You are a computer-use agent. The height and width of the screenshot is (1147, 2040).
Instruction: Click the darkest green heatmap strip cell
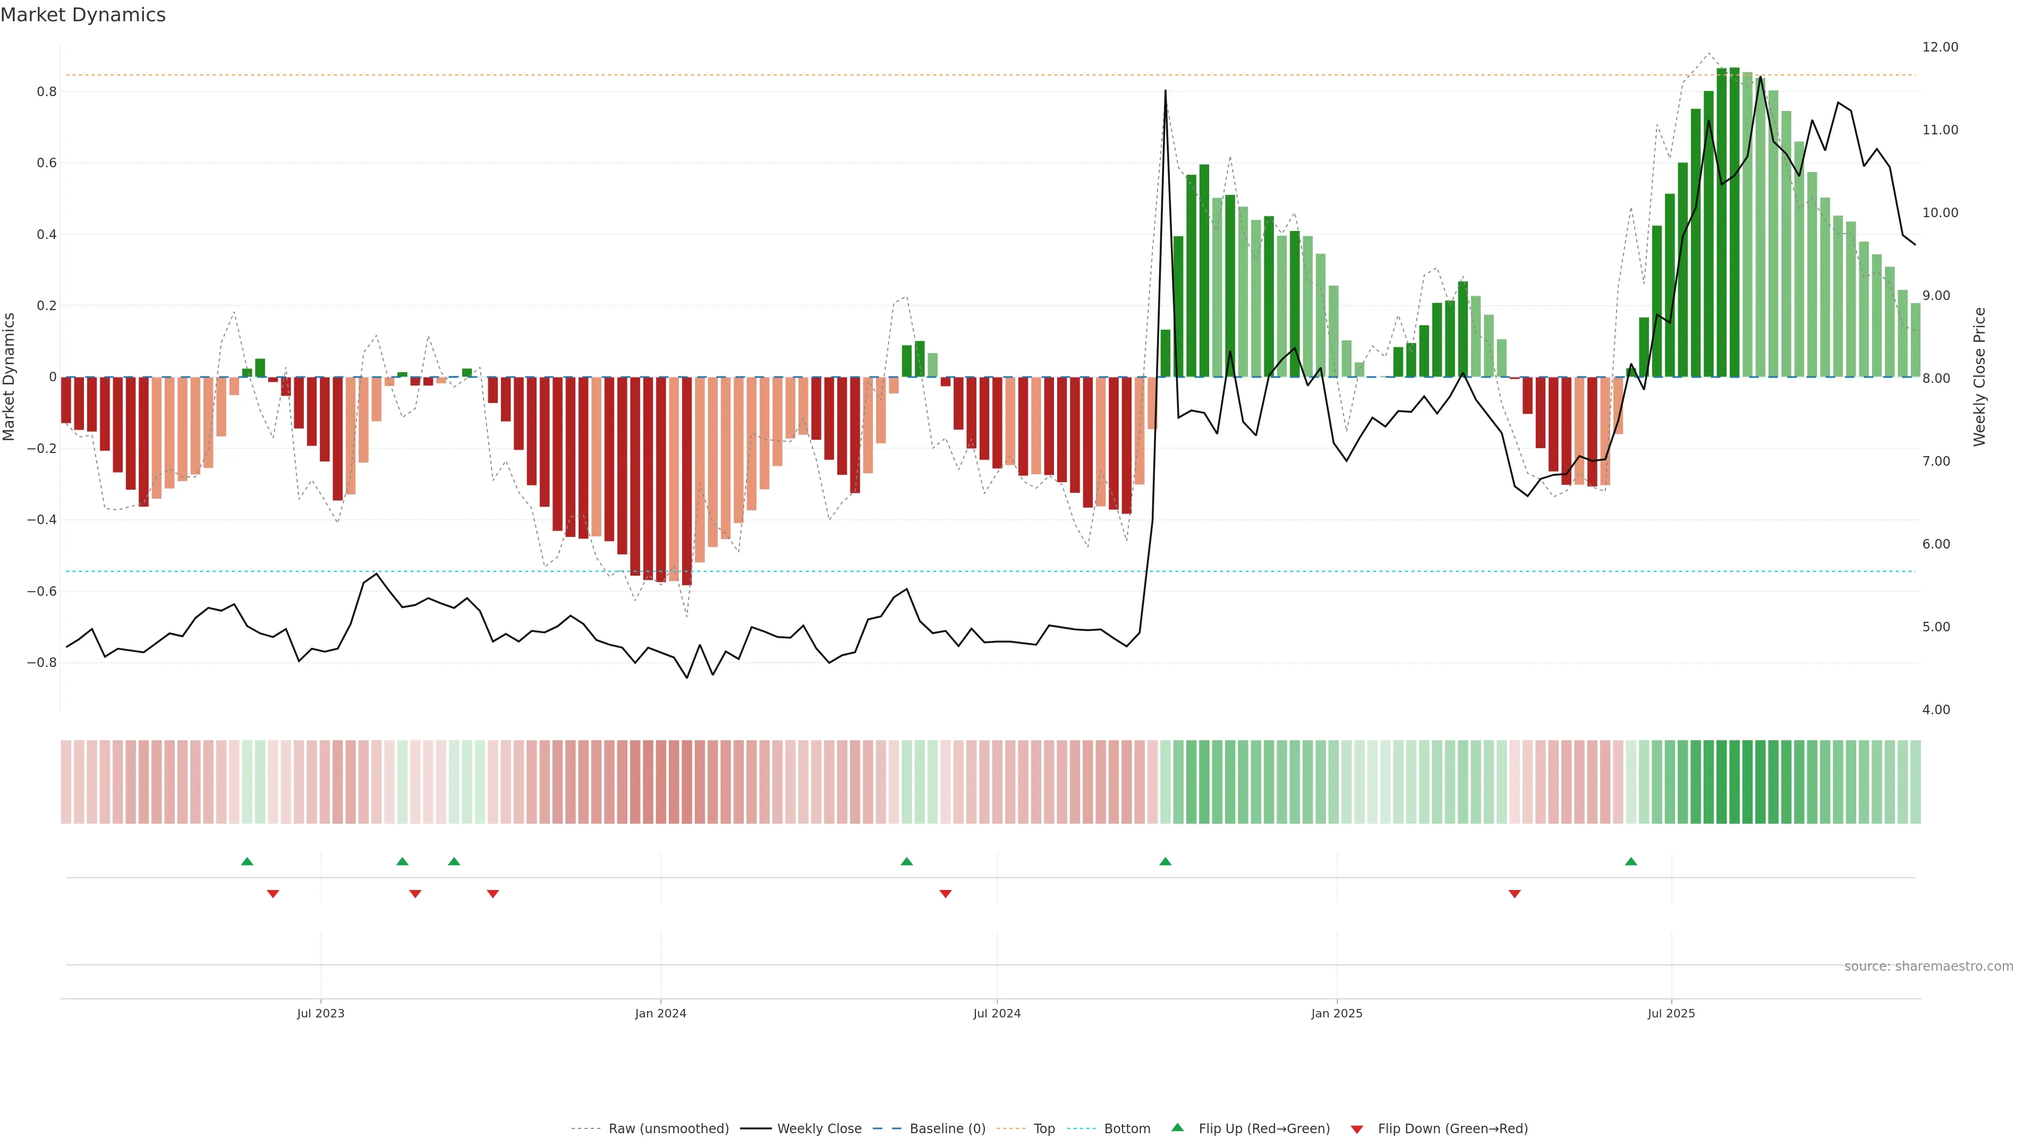click(1735, 782)
